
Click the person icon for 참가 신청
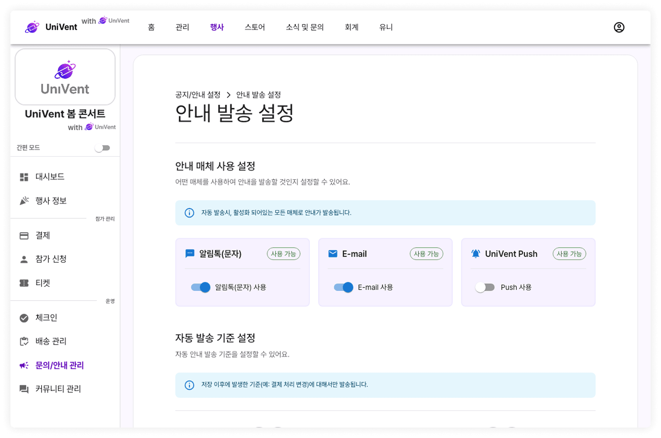(24, 259)
